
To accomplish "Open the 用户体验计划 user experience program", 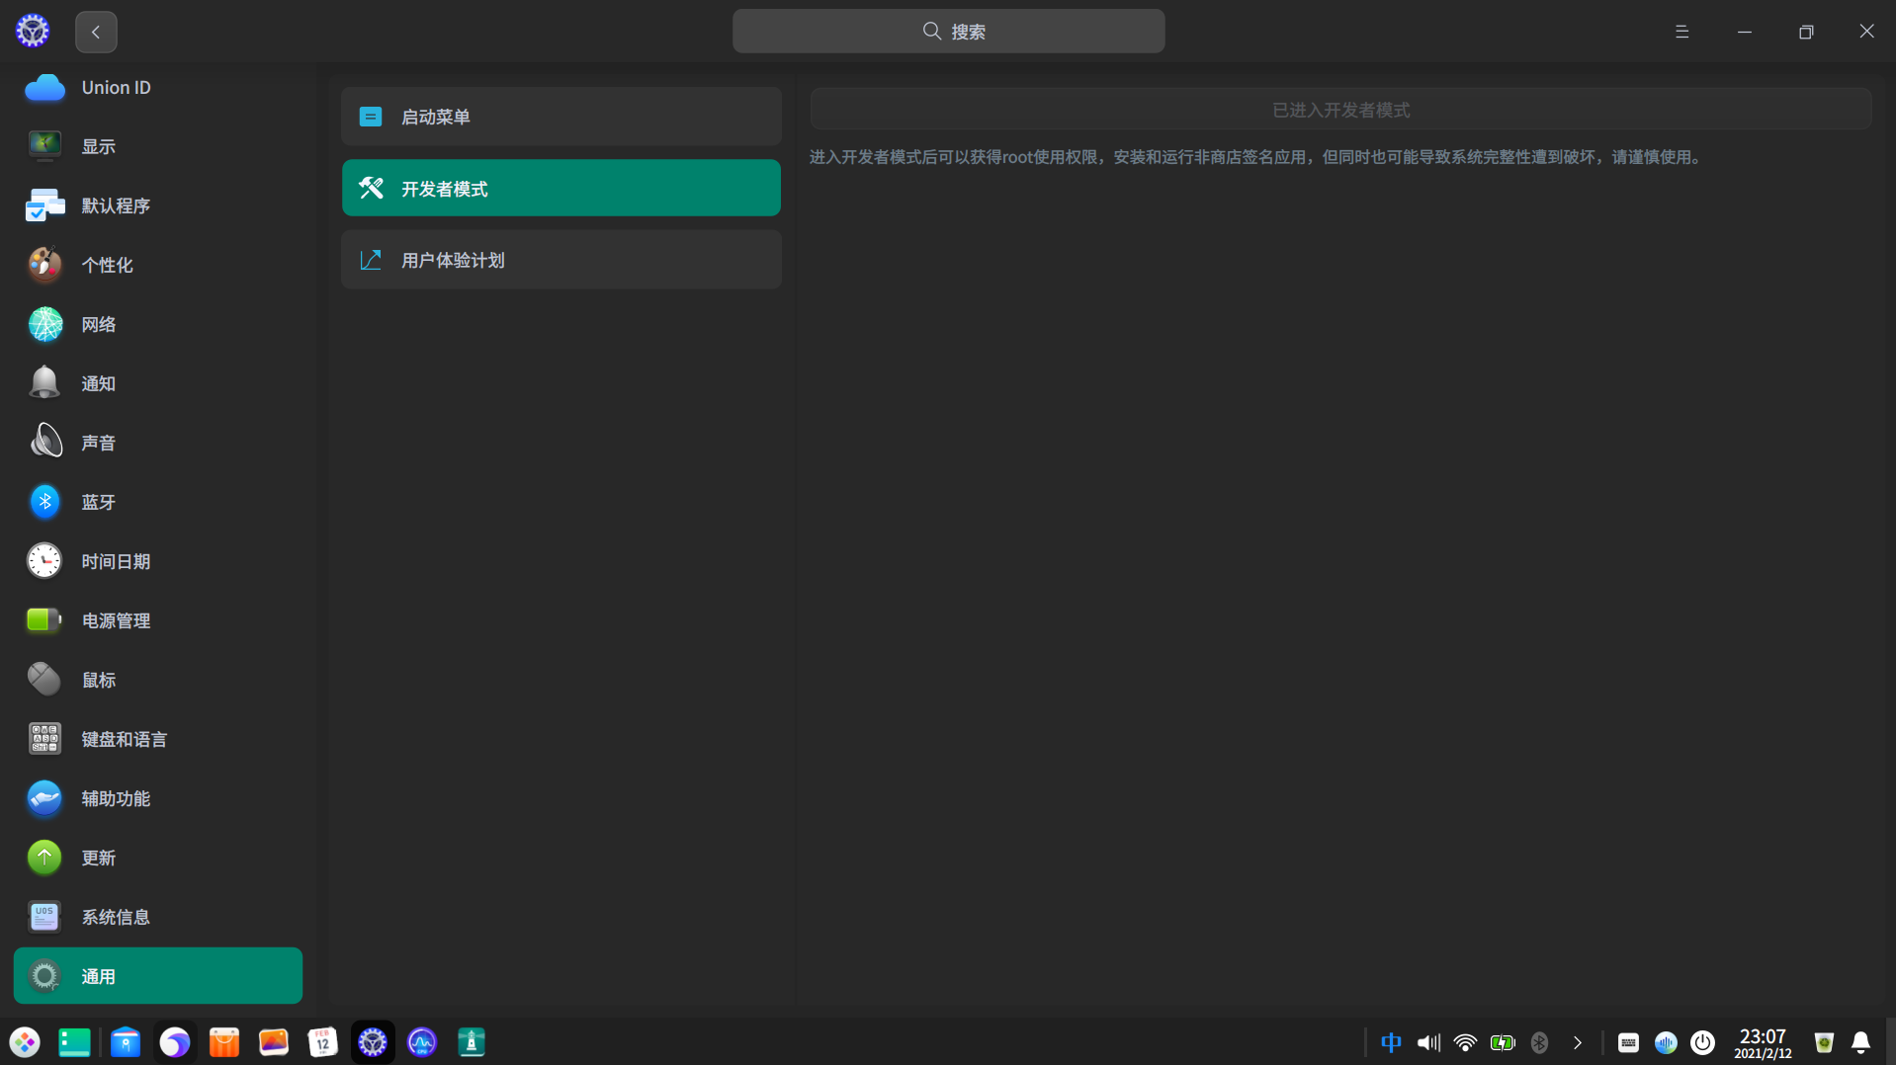I will click(561, 260).
